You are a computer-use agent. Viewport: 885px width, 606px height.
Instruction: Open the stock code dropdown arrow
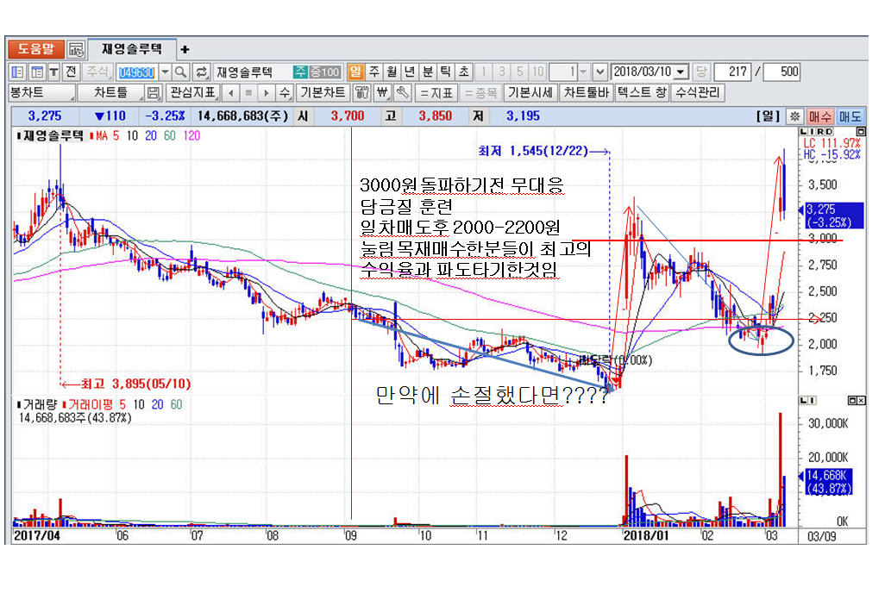(x=165, y=72)
